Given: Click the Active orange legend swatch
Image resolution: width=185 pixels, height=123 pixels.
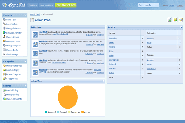Looking at the screenshot, I should pos(82,112).
